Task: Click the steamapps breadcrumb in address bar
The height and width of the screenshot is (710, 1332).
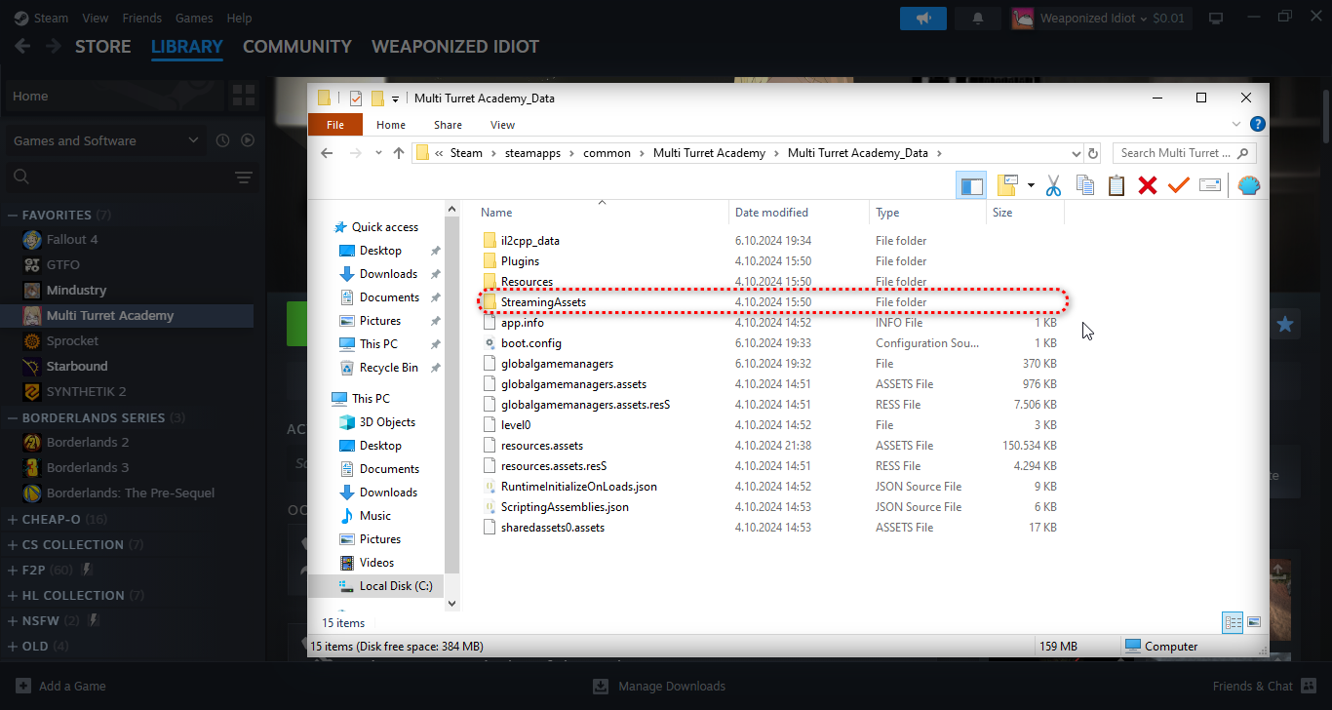Action: pos(532,153)
